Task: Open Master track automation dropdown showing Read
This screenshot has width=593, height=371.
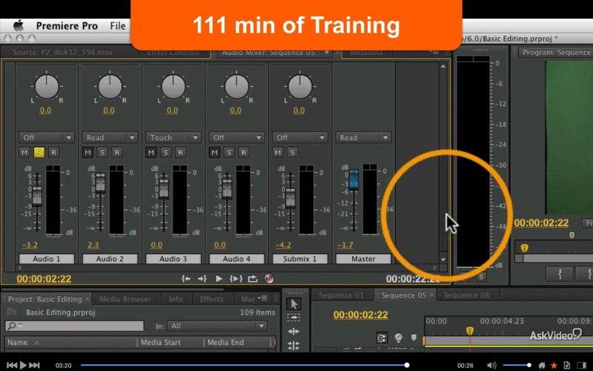Action: (363, 137)
